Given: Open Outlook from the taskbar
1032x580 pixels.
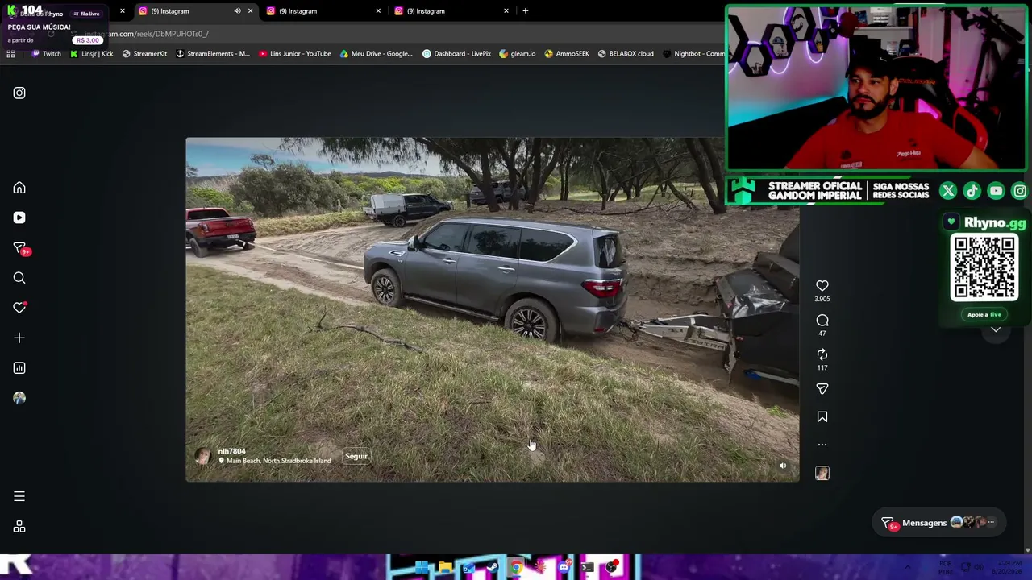Looking at the screenshot, I should 468,568.
